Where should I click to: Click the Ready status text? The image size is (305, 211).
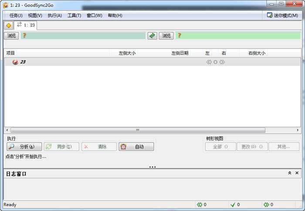point(10,204)
